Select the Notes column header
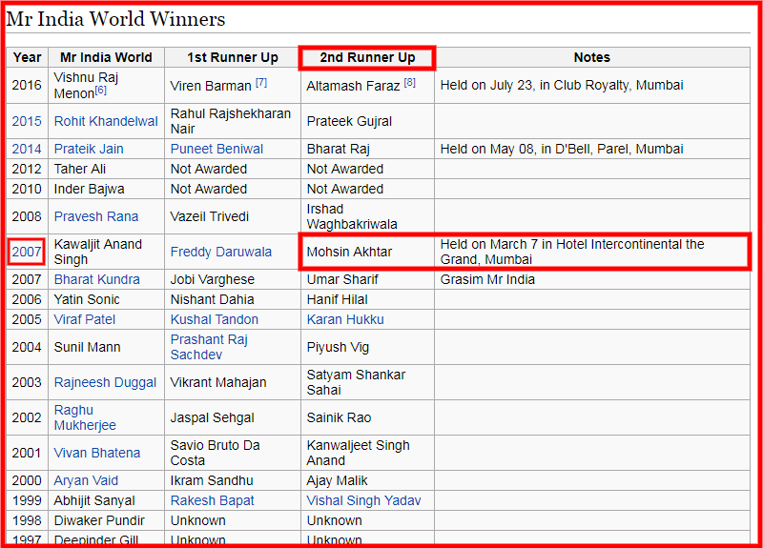Image resolution: width=763 pixels, height=548 pixels. 591,57
